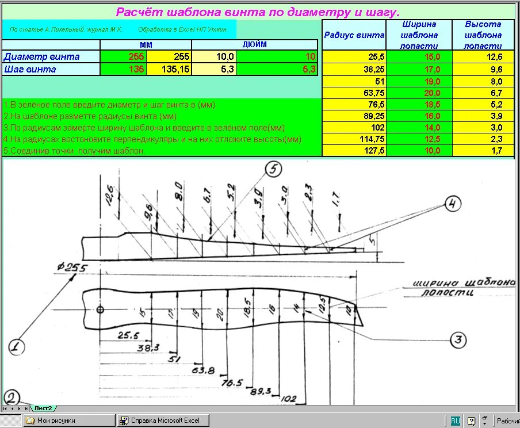Select the propeller blade template drawing
This screenshot has width=520, height=428.
click(x=259, y=282)
